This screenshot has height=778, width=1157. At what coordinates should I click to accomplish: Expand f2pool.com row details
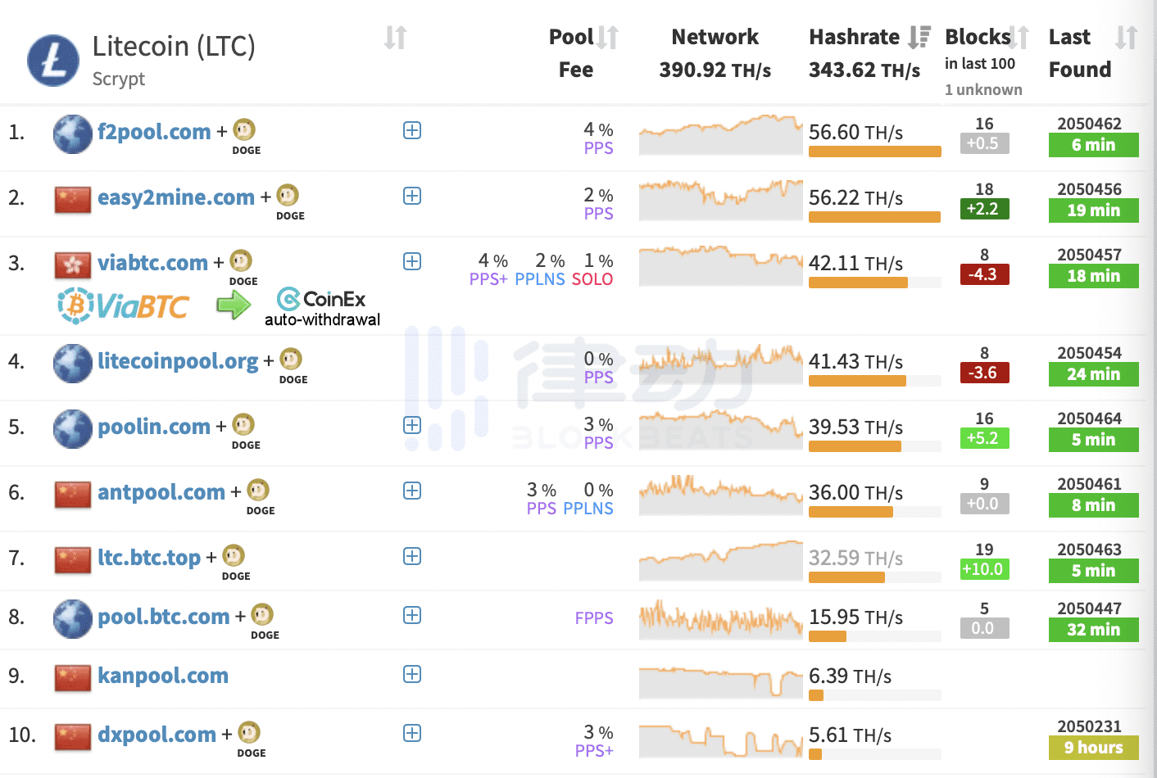(x=412, y=130)
